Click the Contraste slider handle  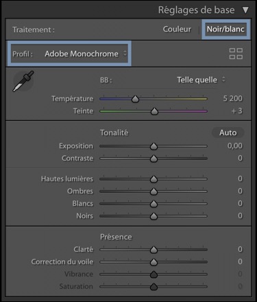[x=154, y=159]
